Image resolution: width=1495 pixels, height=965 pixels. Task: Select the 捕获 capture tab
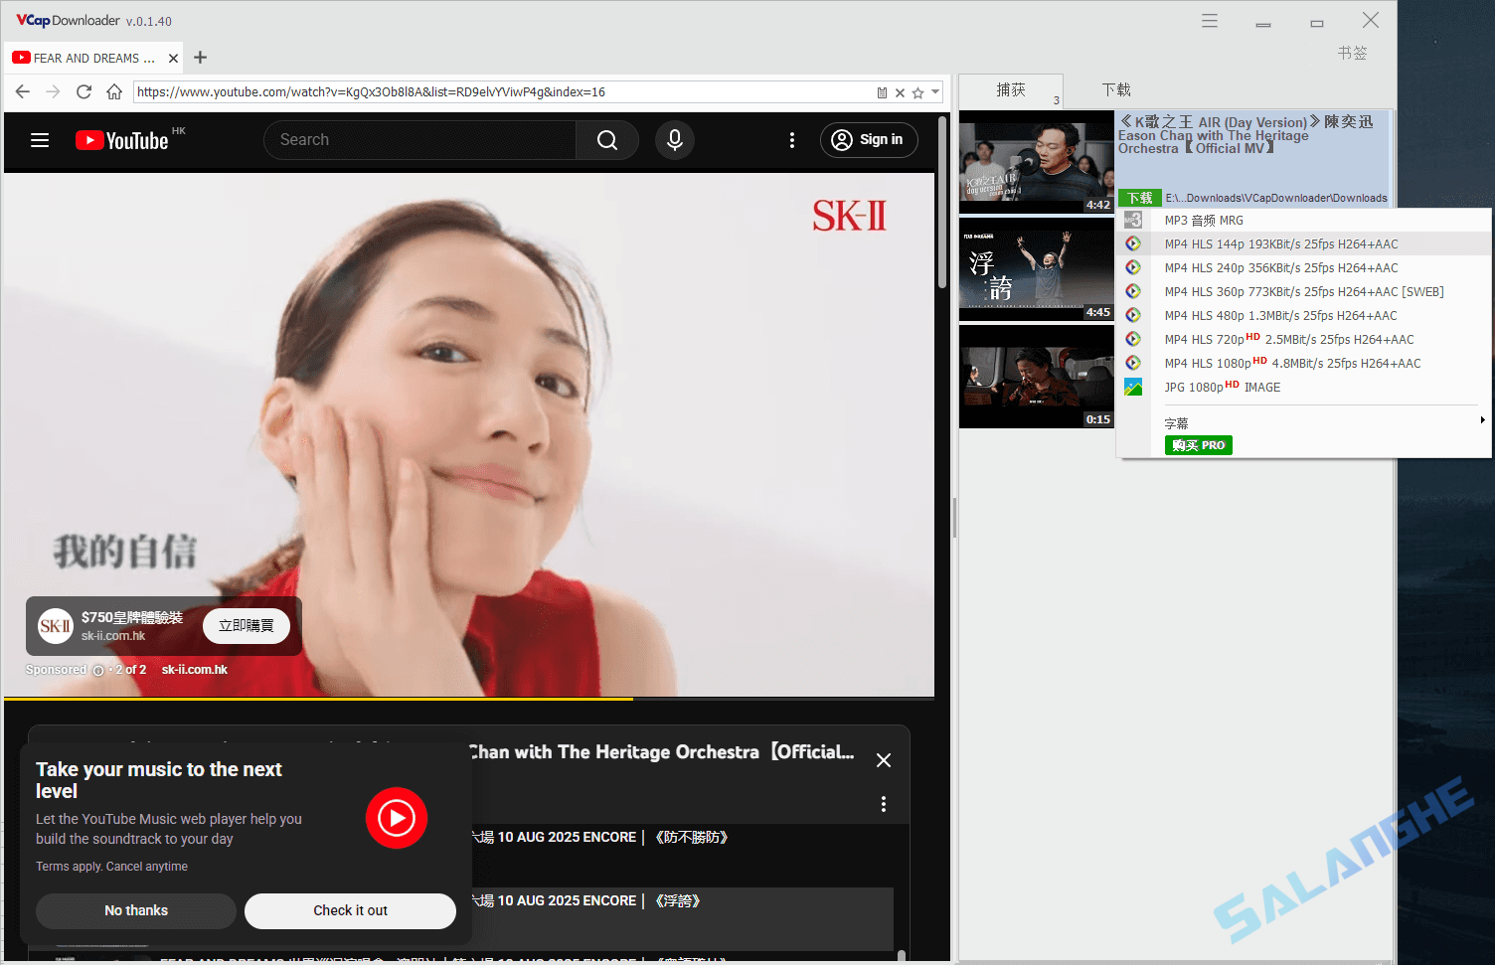click(1010, 89)
